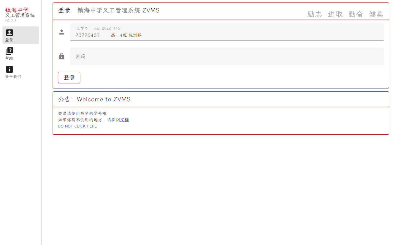Image resolution: width=395 pixels, height=245 pixels.
Task: Click the v2.0.1 version label
Action: (x=11, y=20)
